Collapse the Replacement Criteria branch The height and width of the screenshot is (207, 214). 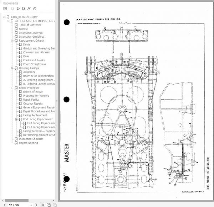click(12, 41)
